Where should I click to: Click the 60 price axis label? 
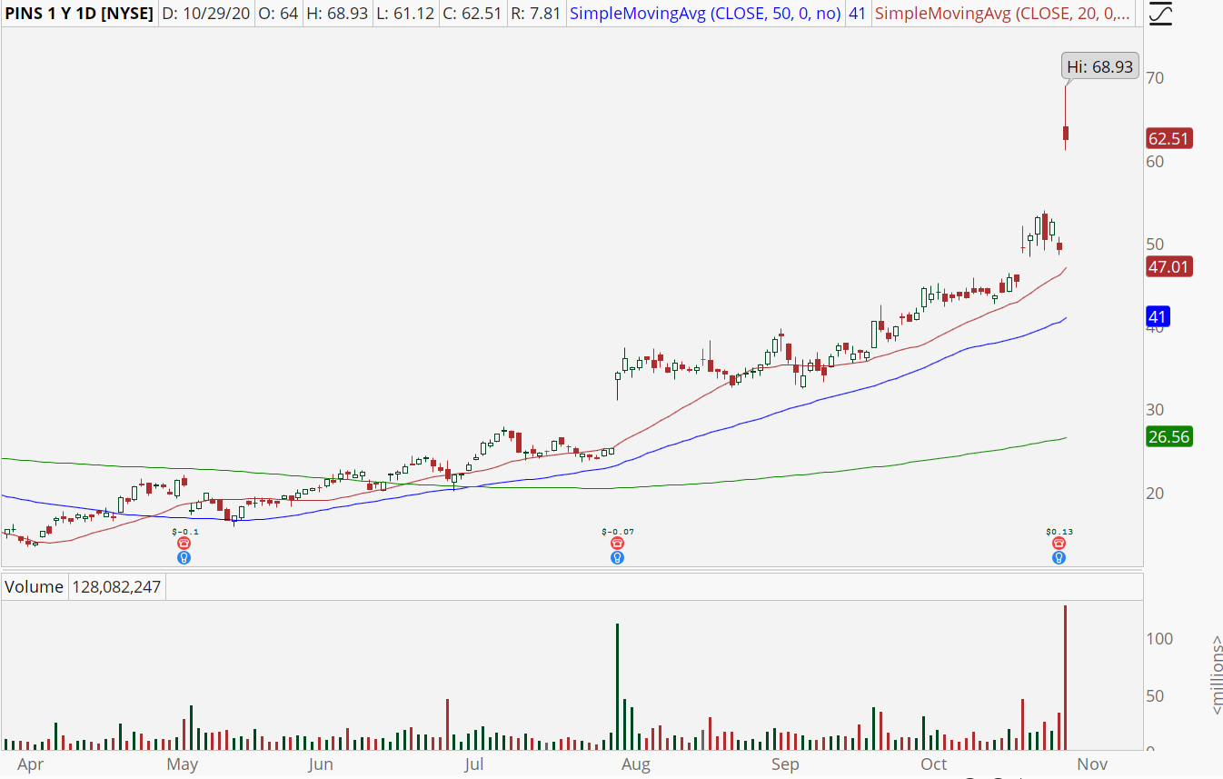click(1155, 161)
